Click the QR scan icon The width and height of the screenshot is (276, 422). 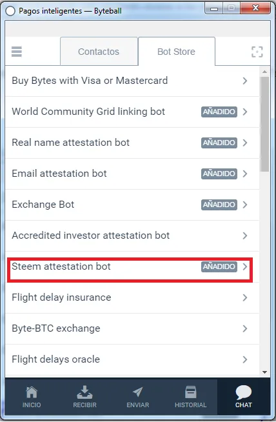[x=257, y=52]
